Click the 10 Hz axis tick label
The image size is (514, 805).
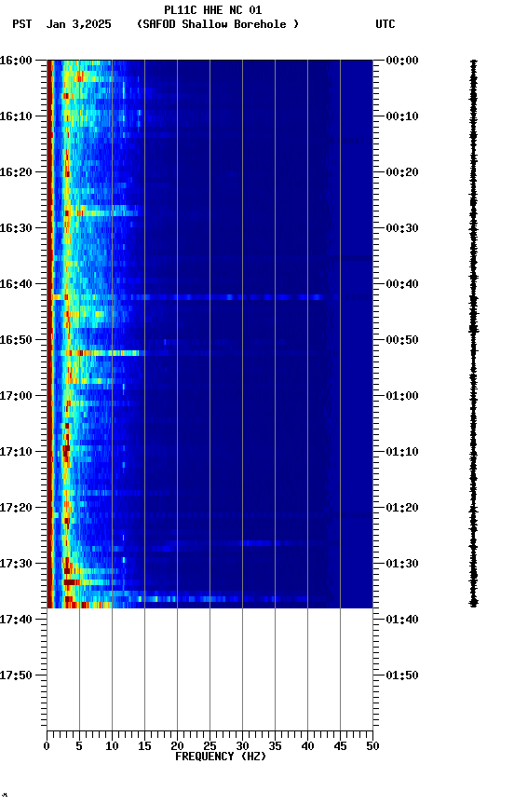[x=112, y=746]
